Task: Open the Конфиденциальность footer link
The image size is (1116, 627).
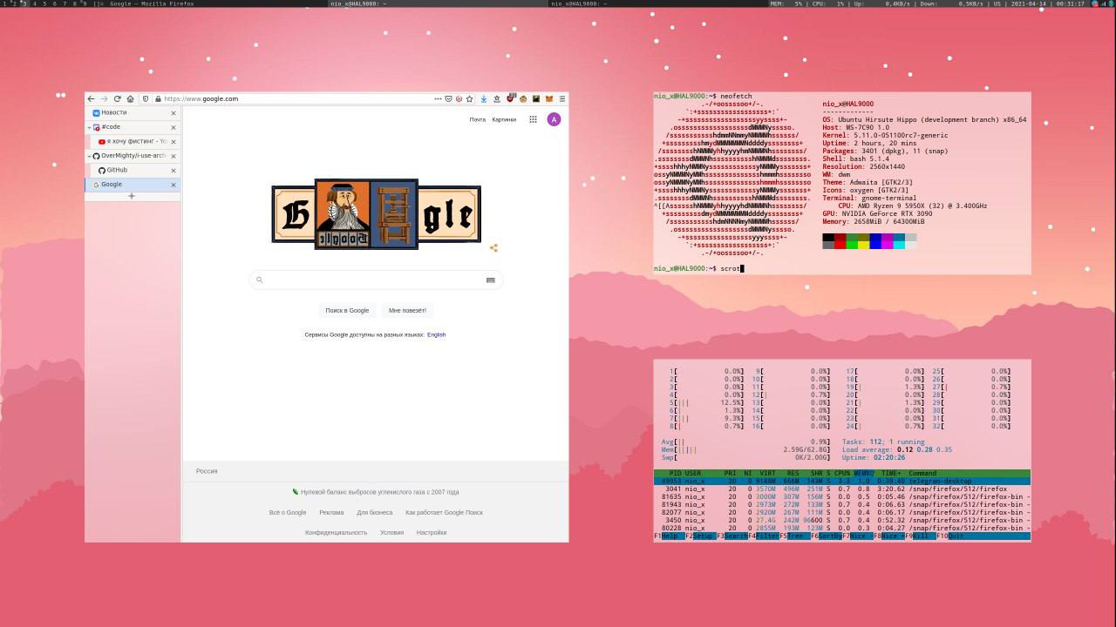Action: 336,532
